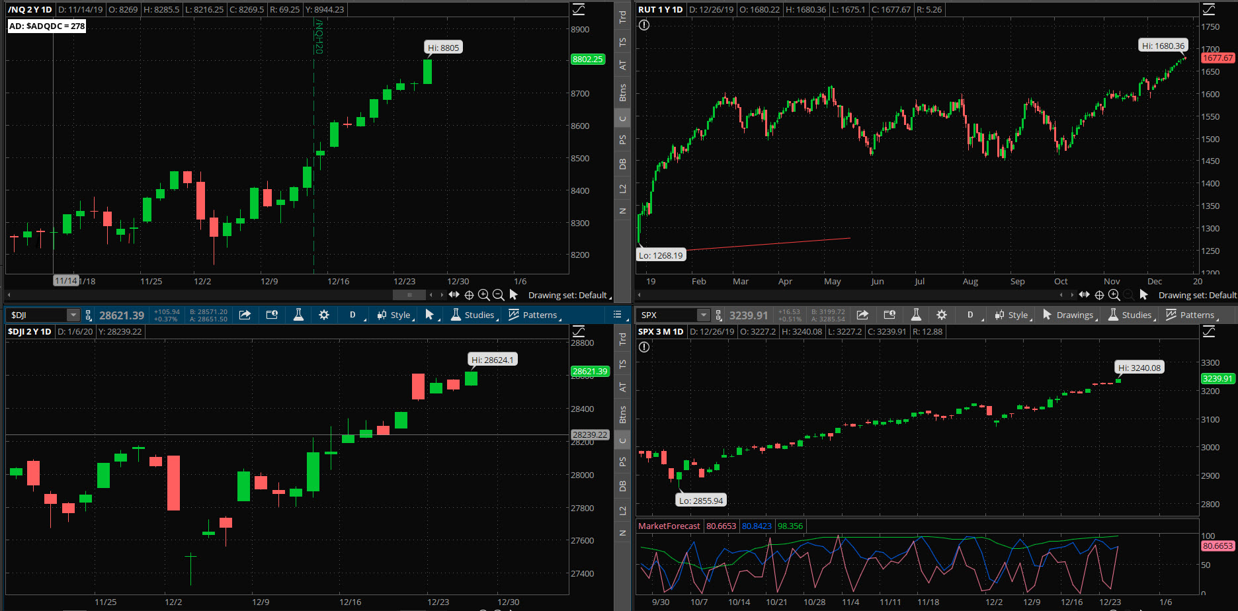Image resolution: width=1238 pixels, height=611 pixels.
Task: Click left scroll arrow below RUT chart
Action: tap(640, 295)
